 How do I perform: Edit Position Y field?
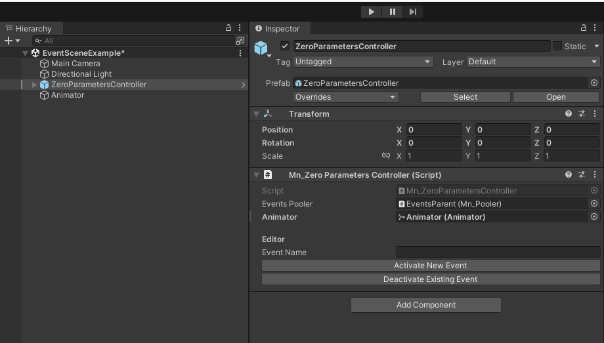point(503,130)
